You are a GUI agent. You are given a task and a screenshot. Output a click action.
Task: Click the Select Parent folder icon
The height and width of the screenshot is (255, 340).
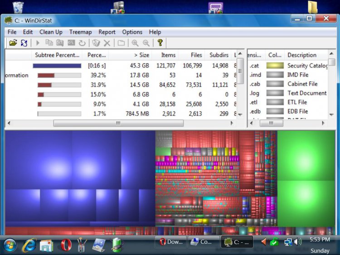(121, 43)
